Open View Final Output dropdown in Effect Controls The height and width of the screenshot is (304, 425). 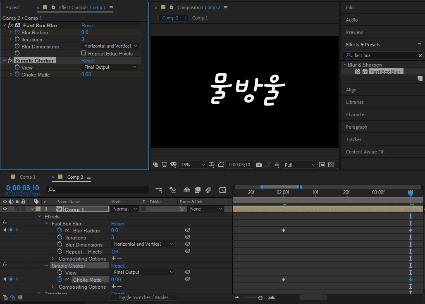click(110, 67)
